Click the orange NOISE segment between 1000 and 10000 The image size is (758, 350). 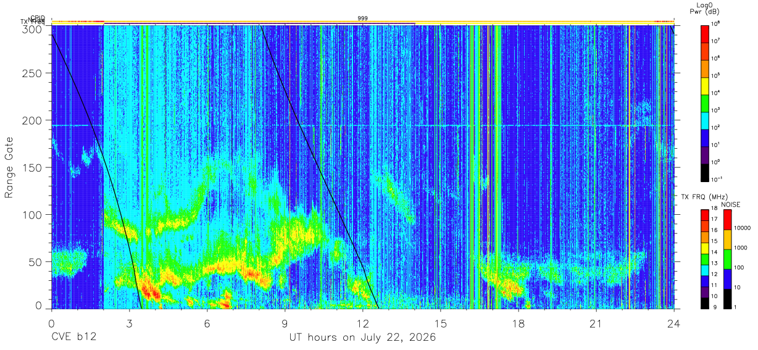coord(728,239)
